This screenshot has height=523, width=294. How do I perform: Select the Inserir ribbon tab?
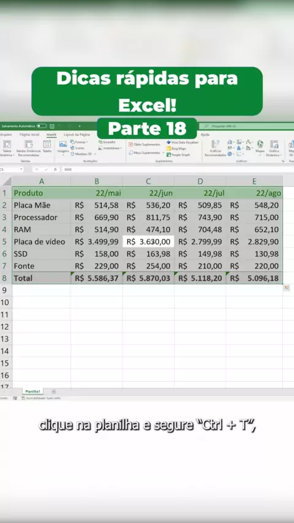(x=51, y=134)
